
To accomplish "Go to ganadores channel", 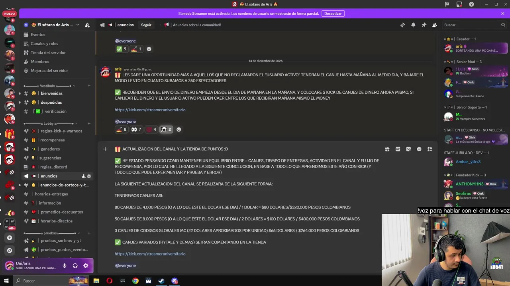I will pos(58,149).
